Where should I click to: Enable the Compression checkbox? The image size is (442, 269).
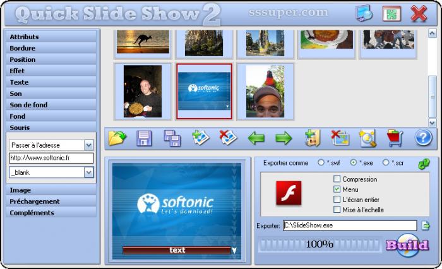(337, 179)
